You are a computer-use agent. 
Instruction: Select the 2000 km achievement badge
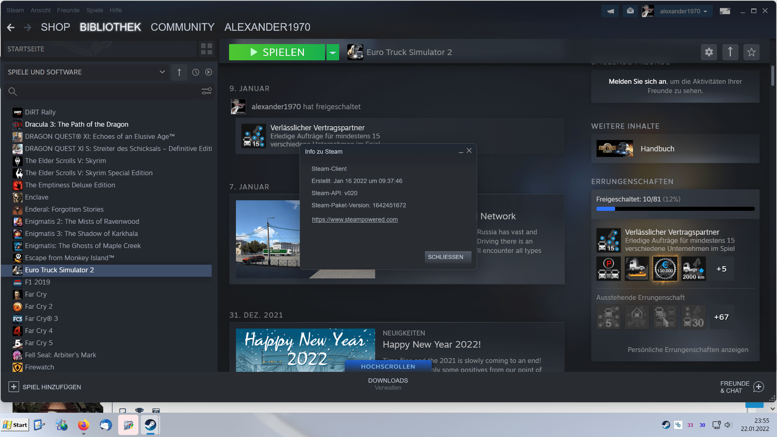[694, 269]
